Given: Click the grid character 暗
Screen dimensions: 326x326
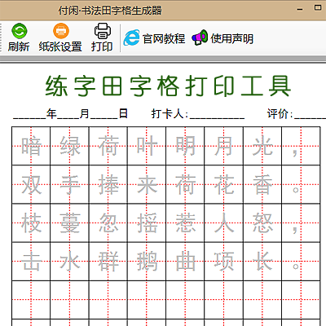Looking at the screenshot, I should click(x=31, y=146).
